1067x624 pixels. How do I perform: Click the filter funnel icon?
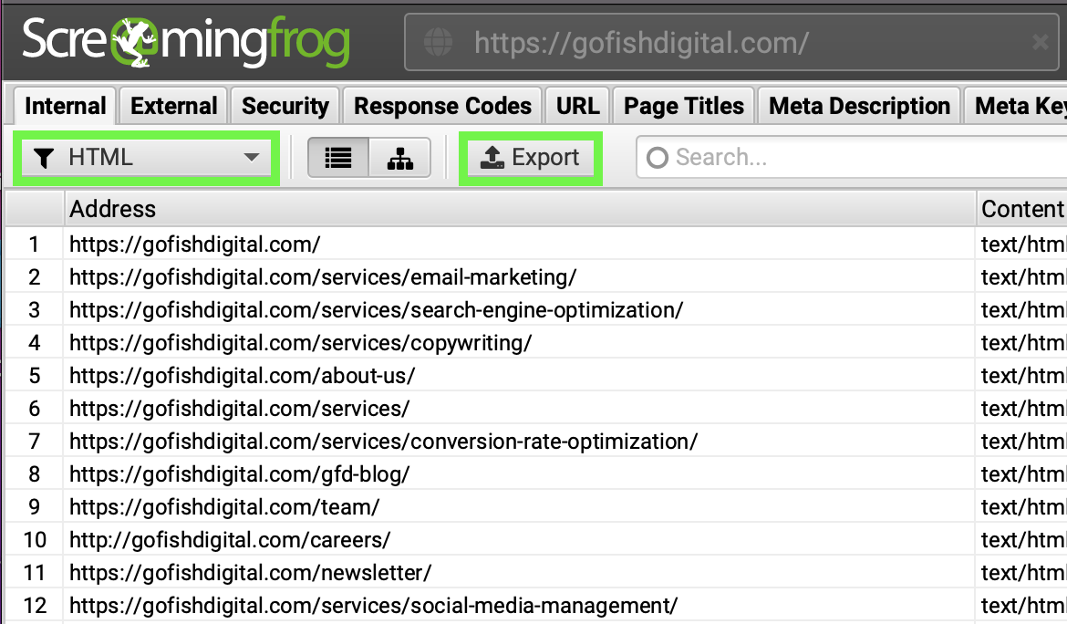(44, 157)
